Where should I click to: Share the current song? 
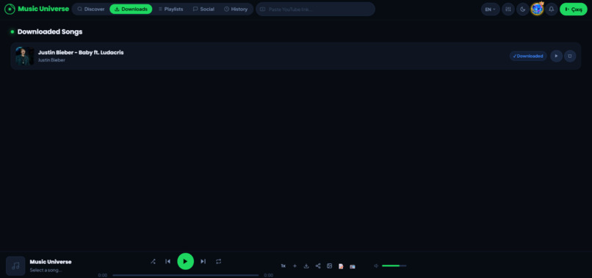(x=318, y=266)
